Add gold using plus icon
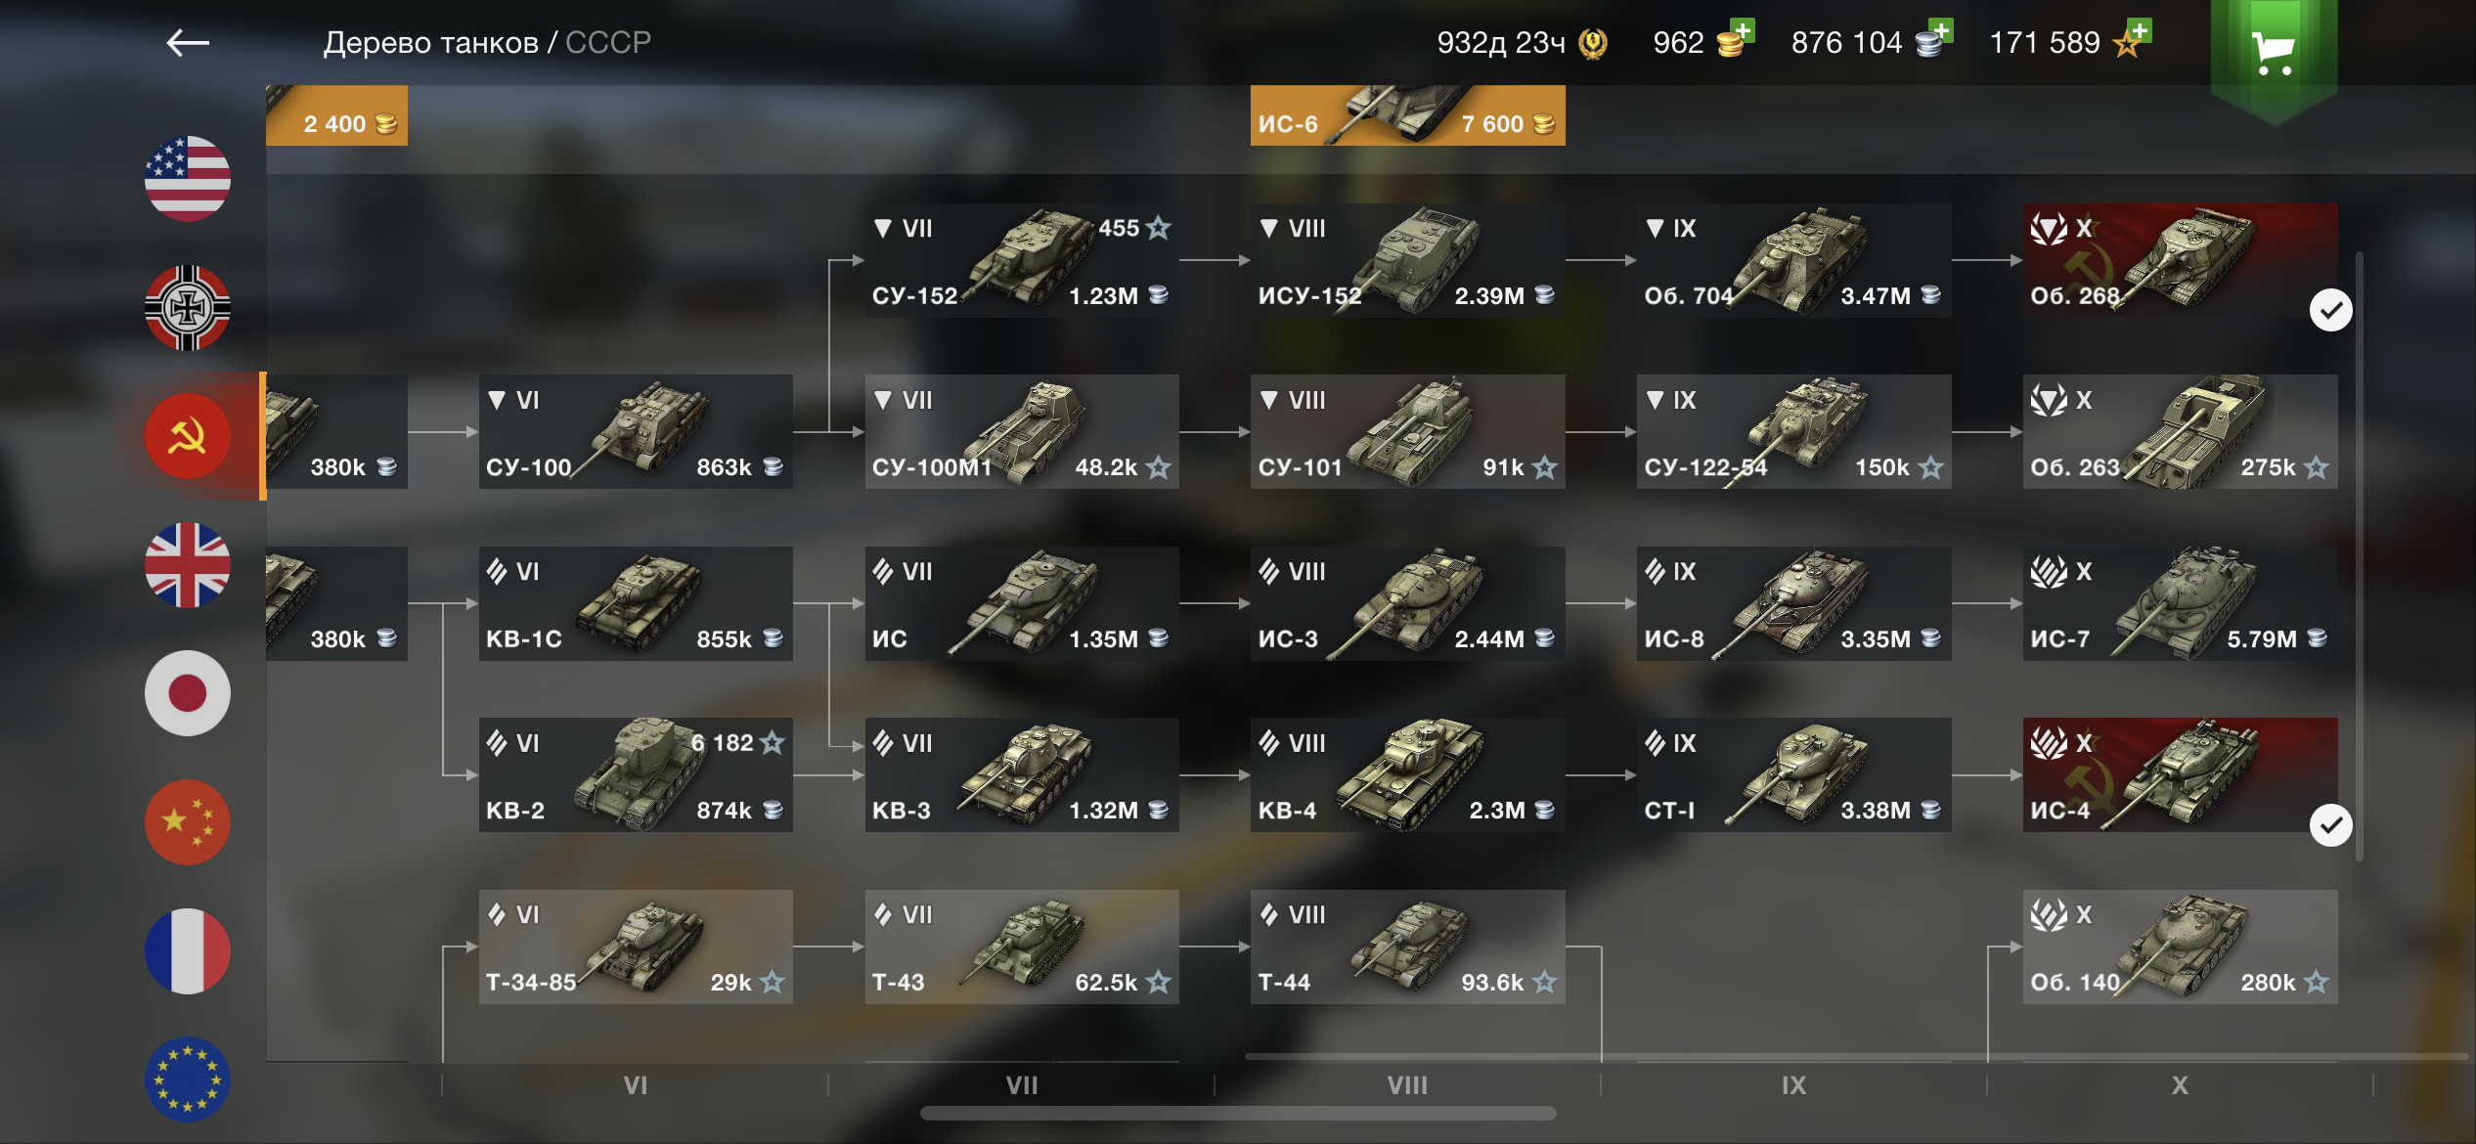2476x1144 pixels. (1742, 31)
